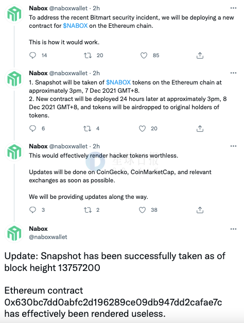Retweet the hacker tokens worthless tweet
244x323 pixels.
[88, 210]
